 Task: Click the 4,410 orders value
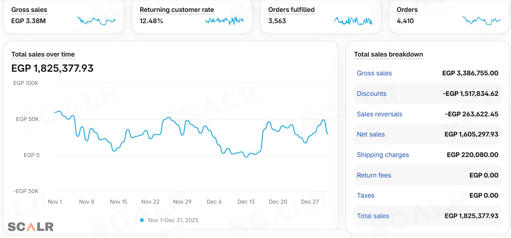tap(405, 21)
